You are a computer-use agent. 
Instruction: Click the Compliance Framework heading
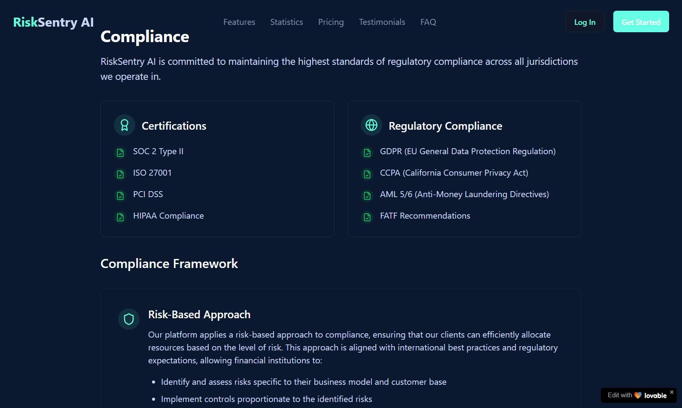(x=169, y=263)
